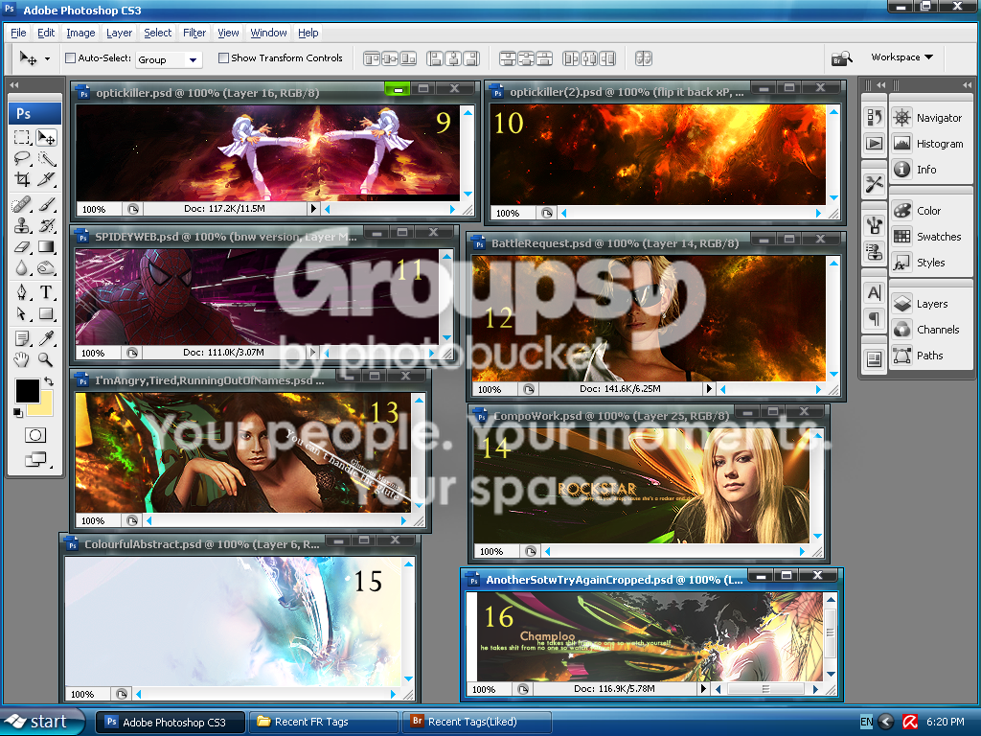981x736 pixels.
Task: Launch Adobe Bridge from the options bar
Action: click(x=841, y=58)
